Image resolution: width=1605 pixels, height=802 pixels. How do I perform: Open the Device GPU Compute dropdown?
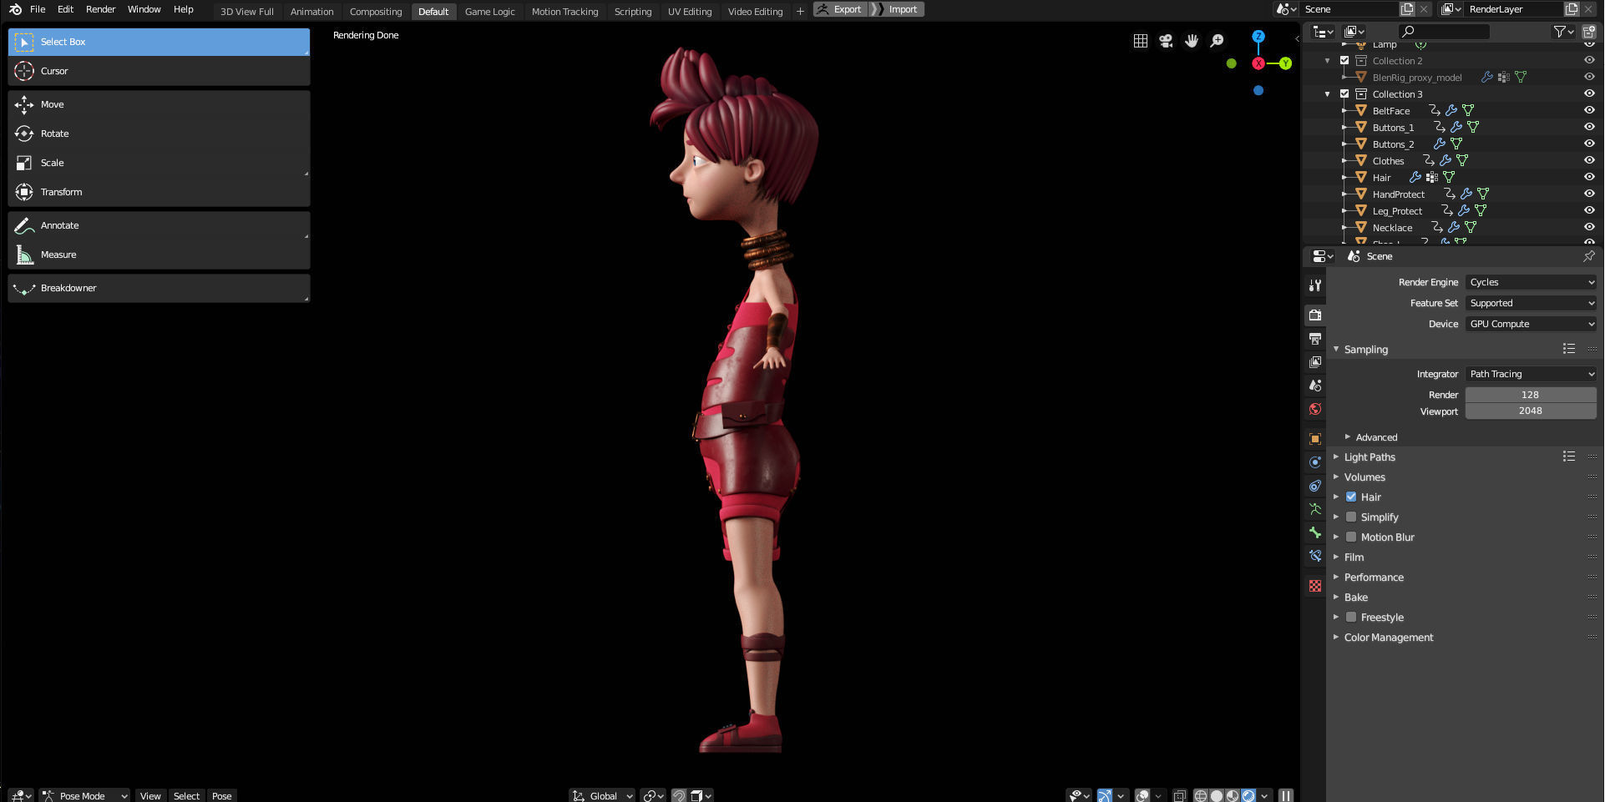1531,324
